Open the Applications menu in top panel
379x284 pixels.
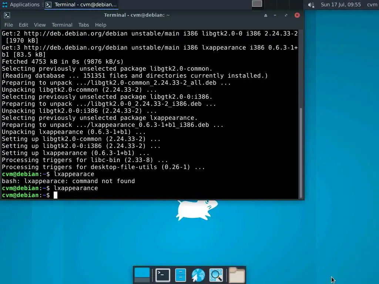click(20, 4)
